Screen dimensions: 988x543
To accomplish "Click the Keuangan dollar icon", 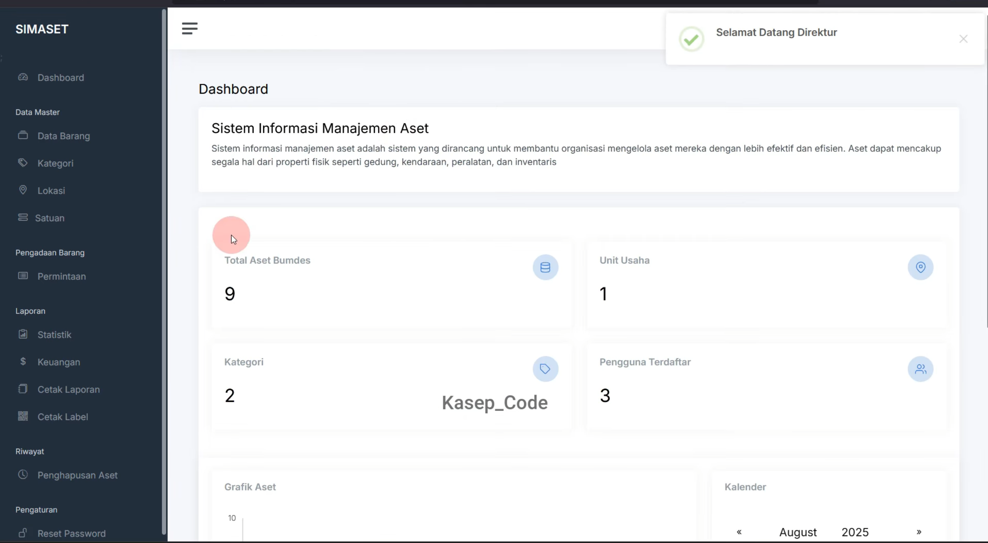I will (x=23, y=361).
